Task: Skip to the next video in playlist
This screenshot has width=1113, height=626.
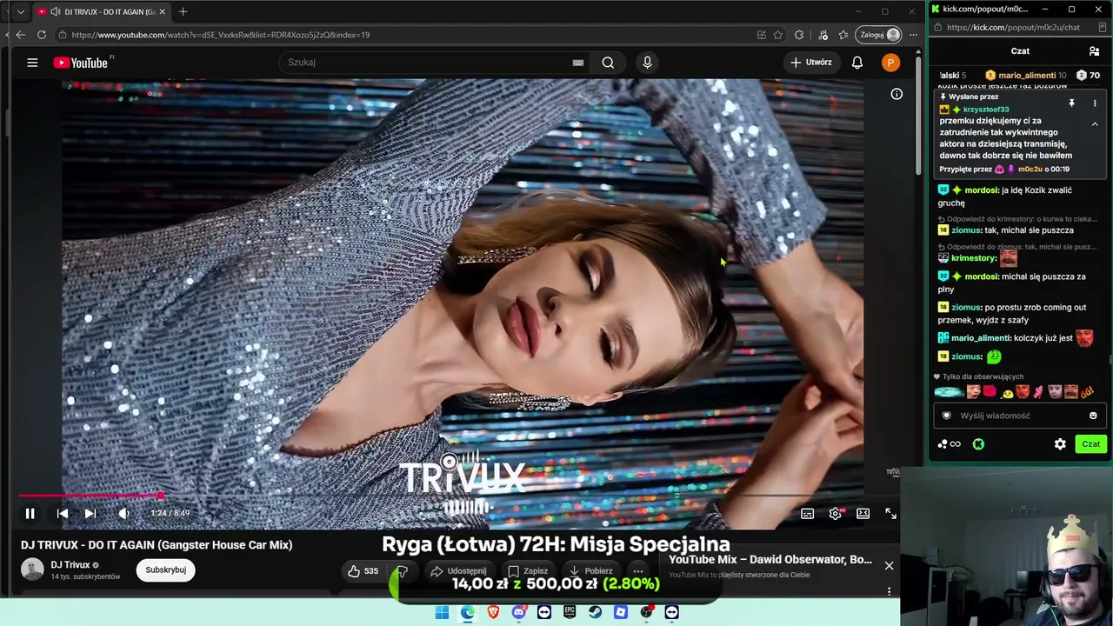Action: [x=90, y=514]
